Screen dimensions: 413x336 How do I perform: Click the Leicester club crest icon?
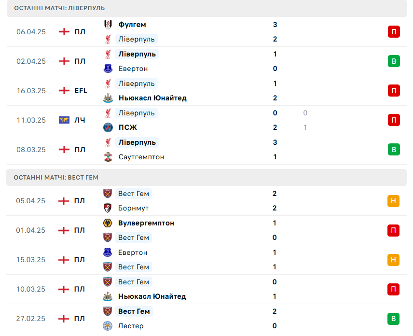(x=108, y=326)
